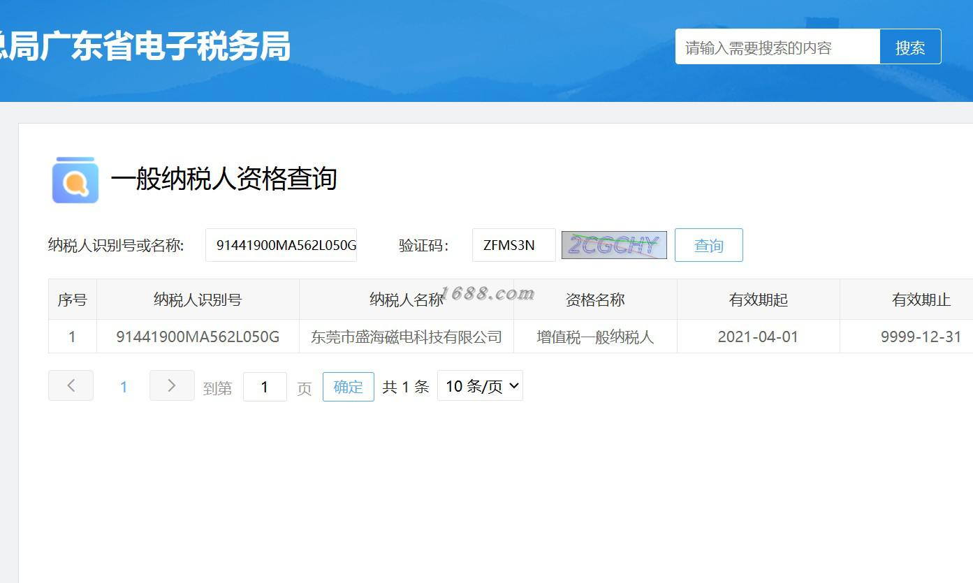Screen dimensions: 973x583
Task: Click the 纳税人识别号或名称 label
Action: (116, 245)
